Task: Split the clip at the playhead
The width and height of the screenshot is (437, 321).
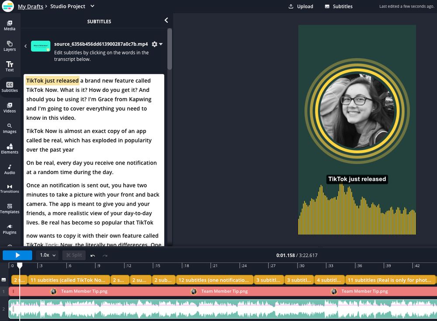Action: tap(74, 255)
